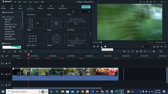
Task: Open the Elements tab
Action: (x=51, y=7)
